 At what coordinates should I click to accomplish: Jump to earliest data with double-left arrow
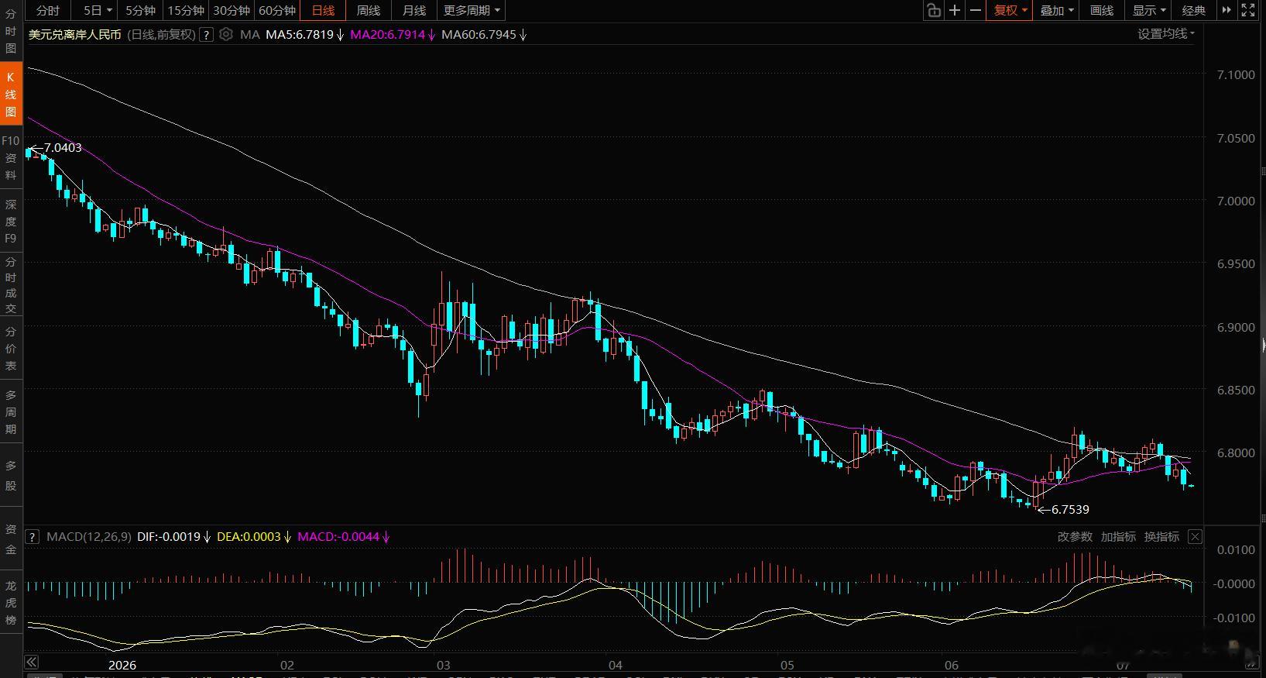click(x=32, y=662)
